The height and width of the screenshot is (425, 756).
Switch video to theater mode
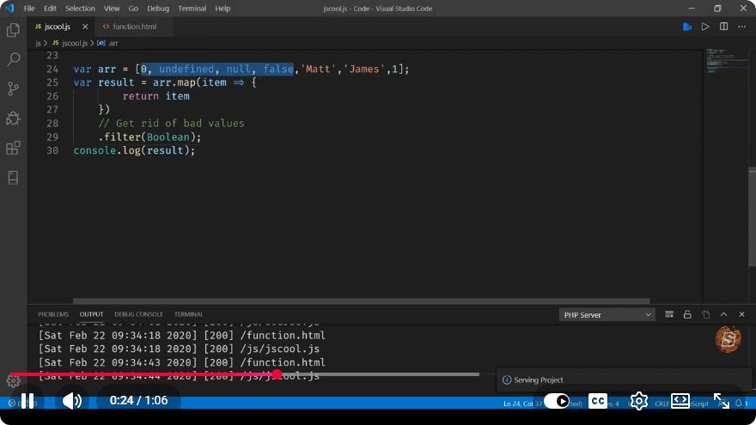coord(680,401)
